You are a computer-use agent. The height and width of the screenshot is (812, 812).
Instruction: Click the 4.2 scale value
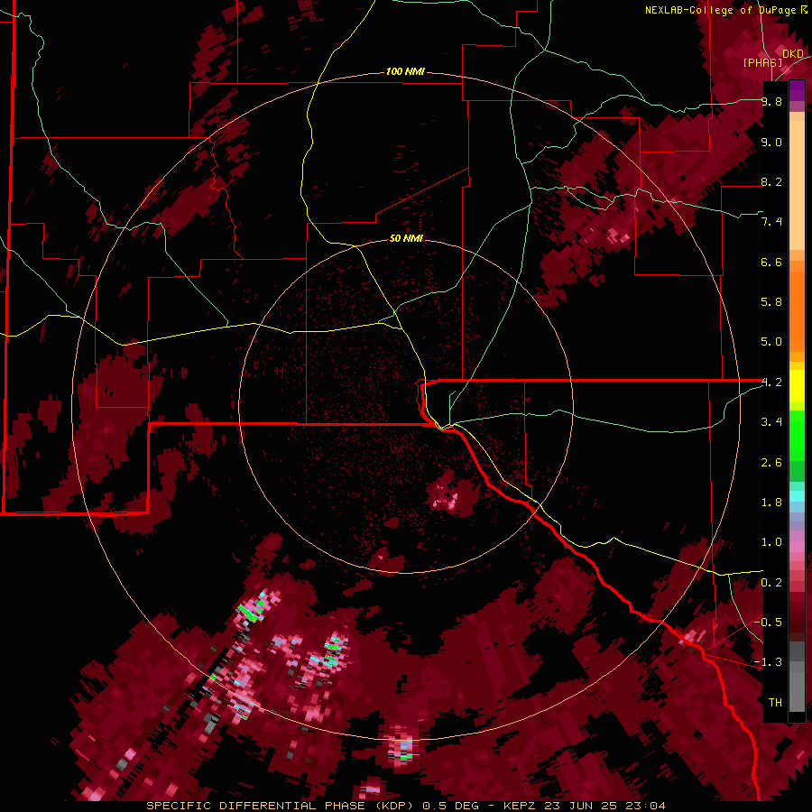tap(771, 383)
